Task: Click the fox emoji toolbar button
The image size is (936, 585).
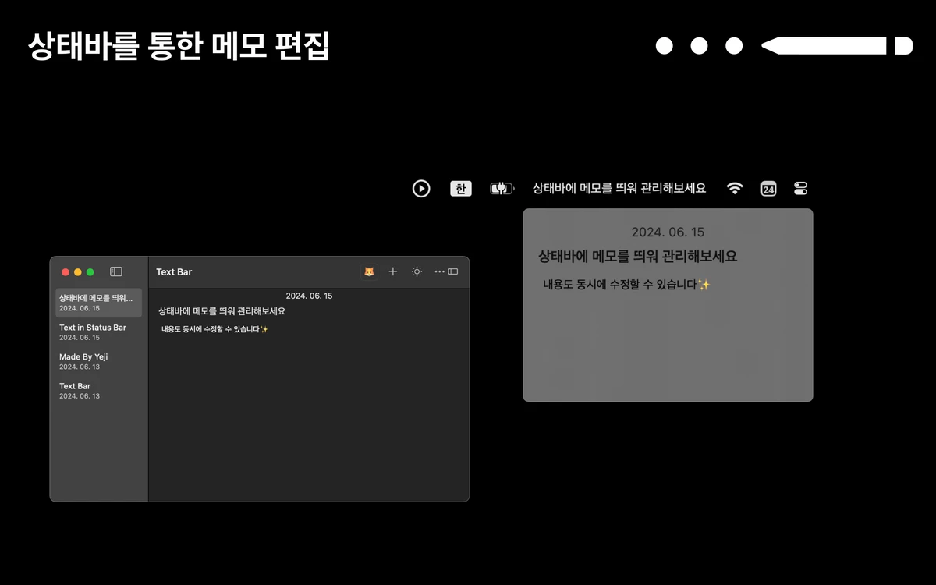Action: click(x=369, y=271)
